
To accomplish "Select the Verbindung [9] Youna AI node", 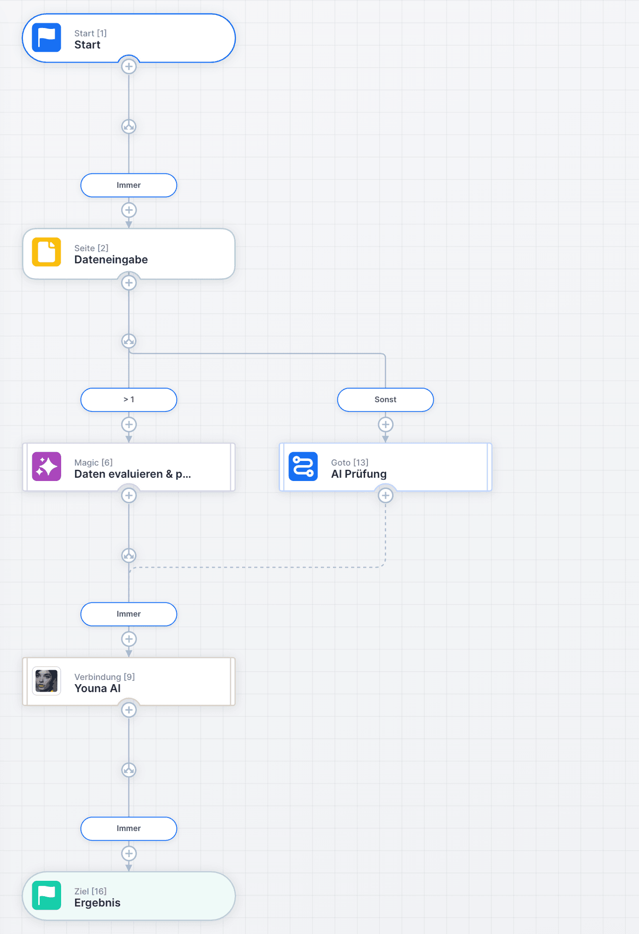I will coord(129,681).
